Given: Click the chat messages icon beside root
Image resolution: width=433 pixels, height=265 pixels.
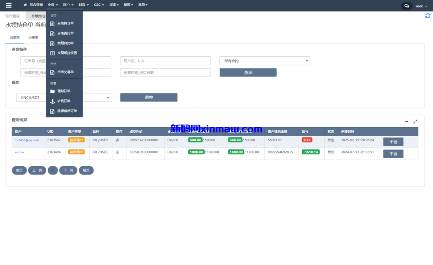Looking at the screenshot, I should (406, 6).
